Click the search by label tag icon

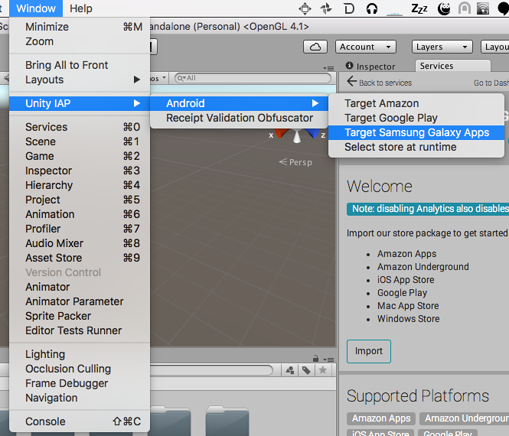click(306, 370)
